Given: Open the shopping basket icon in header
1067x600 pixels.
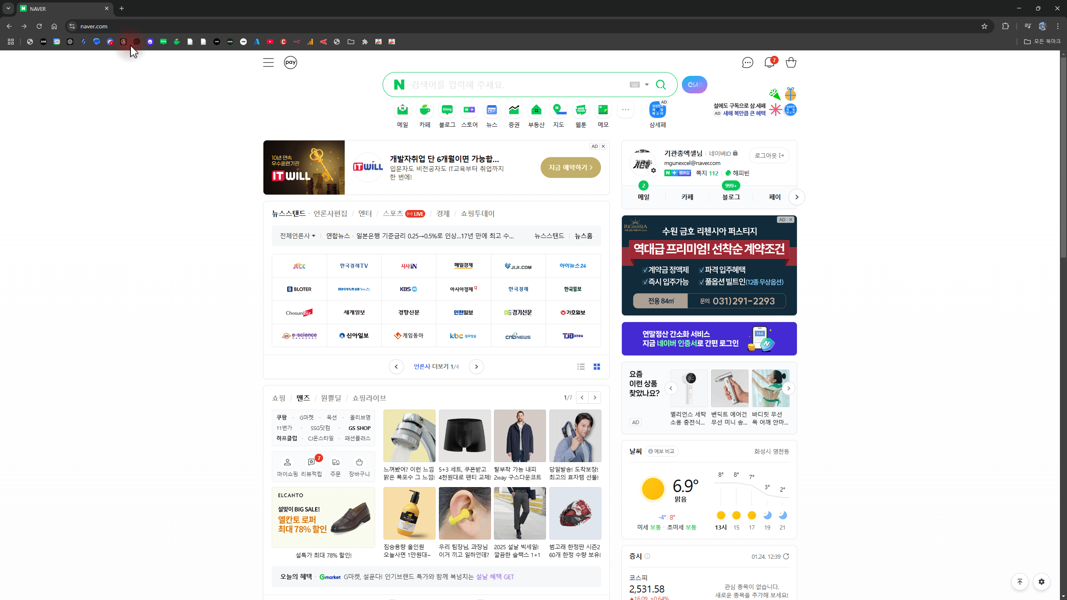Looking at the screenshot, I should (791, 62).
